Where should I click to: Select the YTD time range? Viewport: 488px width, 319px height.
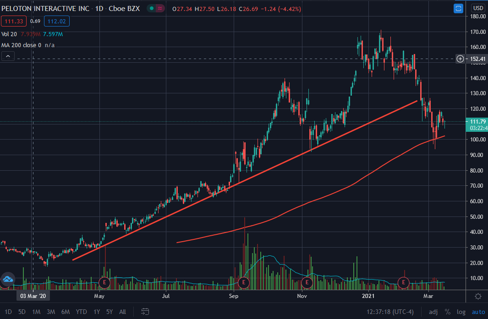[x=81, y=312]
